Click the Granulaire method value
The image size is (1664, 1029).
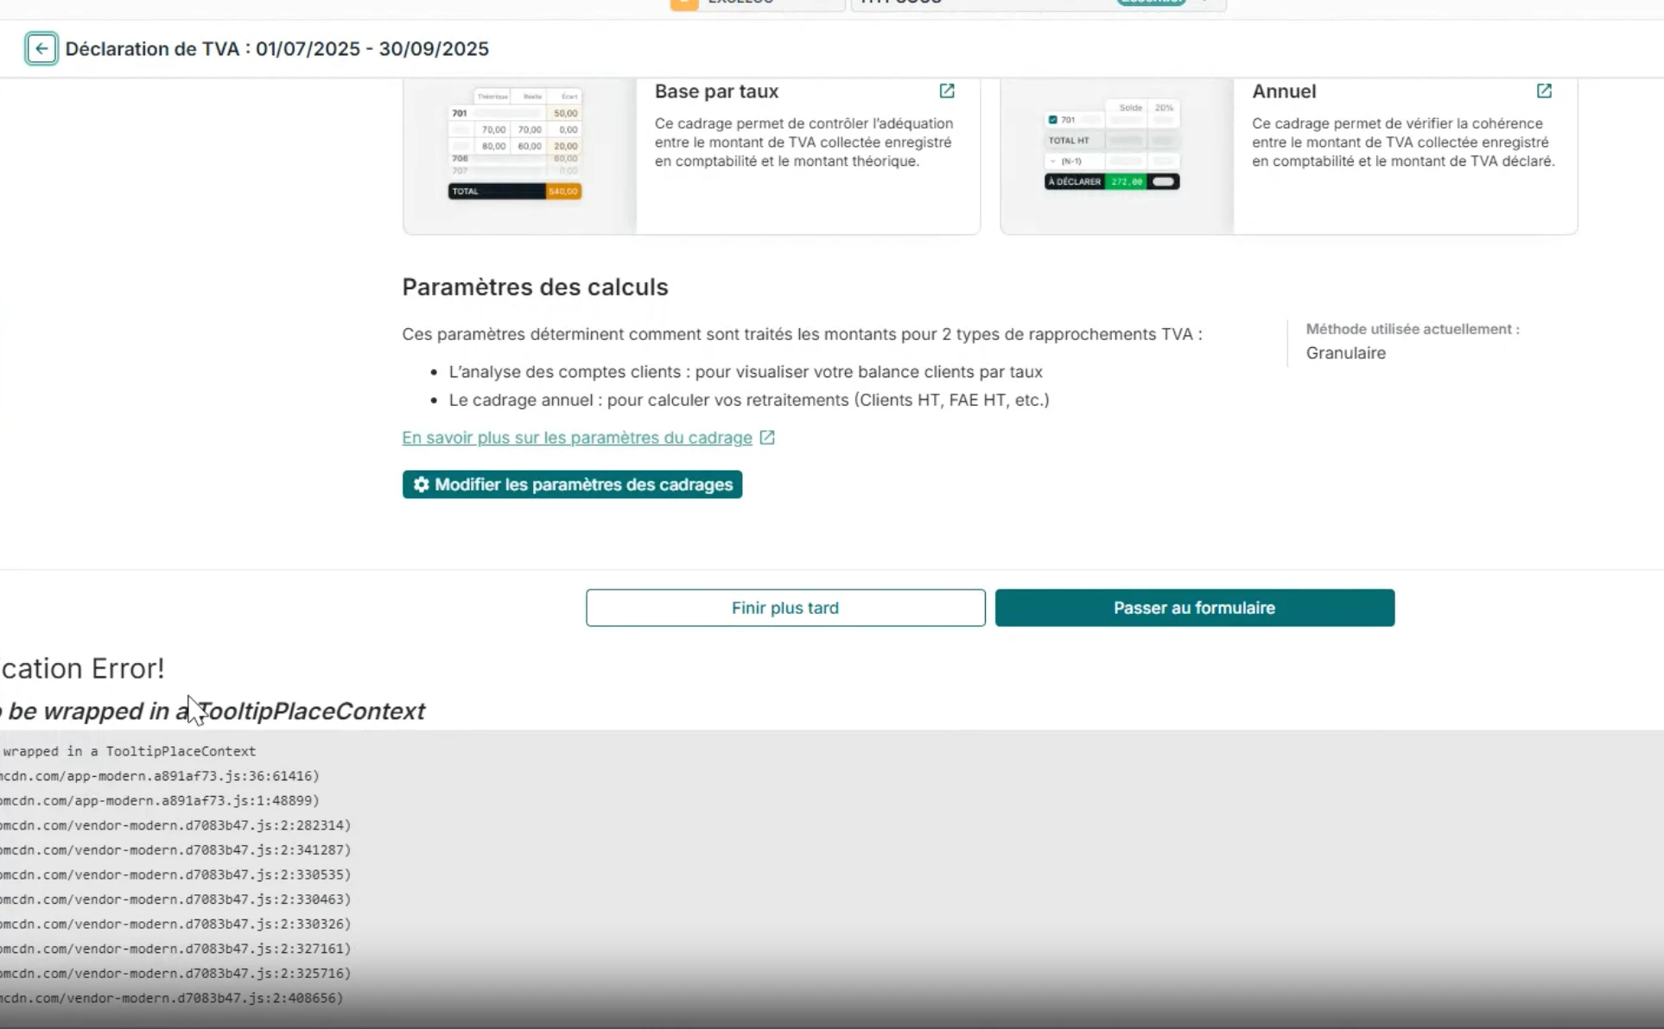(x=1345, y=353)
